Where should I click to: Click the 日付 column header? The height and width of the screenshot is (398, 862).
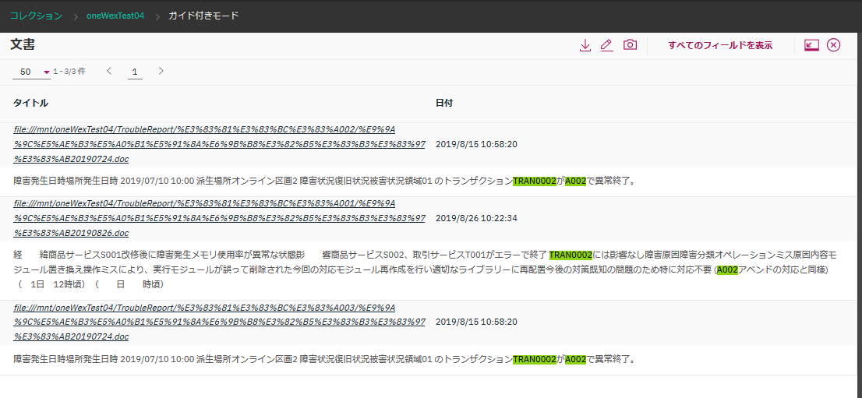(x=444, y=103)
